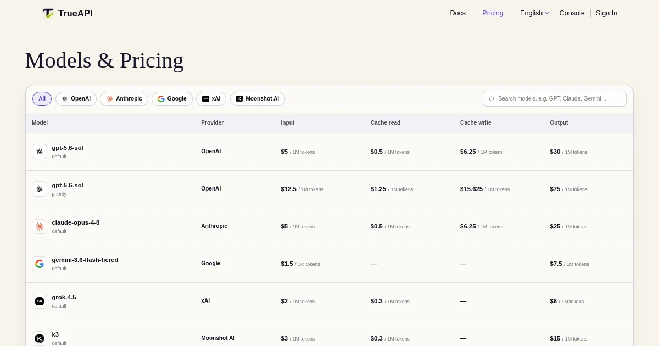This screenshot has width=659, height=346.
Task: Click the $7.5 output price for gemini
Action: pos(556,264)
